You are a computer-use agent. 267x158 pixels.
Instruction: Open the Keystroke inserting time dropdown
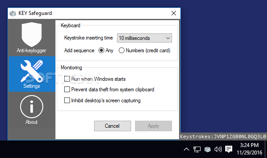click(x=144, y=38)
